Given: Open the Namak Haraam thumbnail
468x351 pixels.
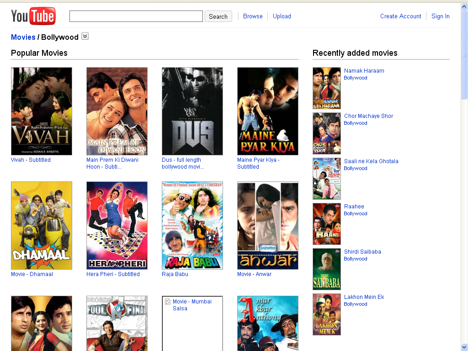Looking at the screenshot, I should pos(326,88).
